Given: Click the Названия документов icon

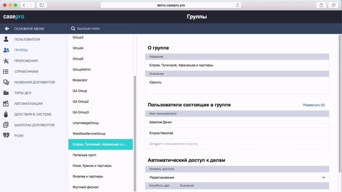Looking at the screenshot, I should point(6,82).
